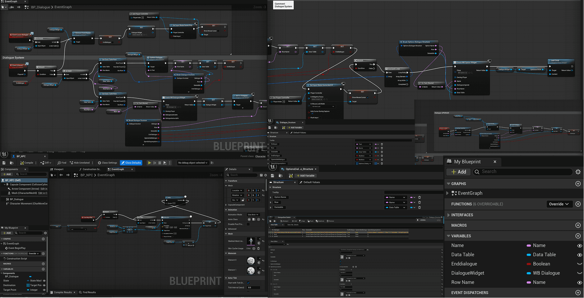Browse to BP_NPC asset in Content Browser
The image size is (584, 298).
(12, 163)
